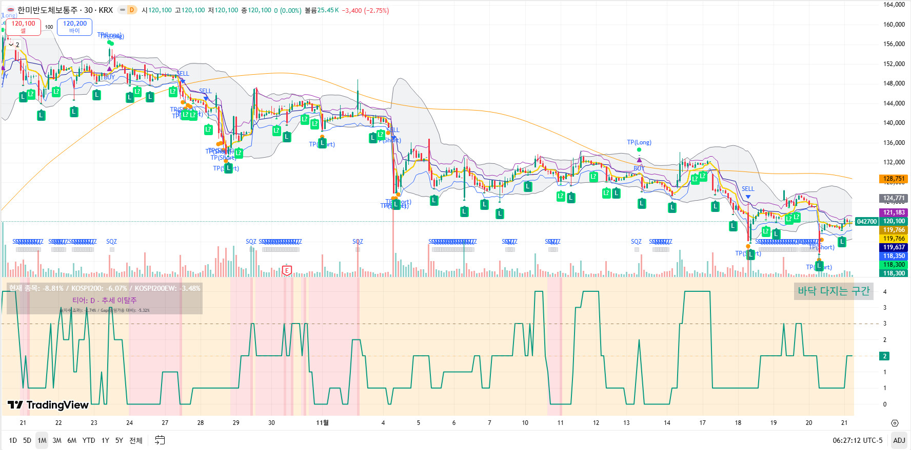Select the 전체 (all) time range

point(136,440)
